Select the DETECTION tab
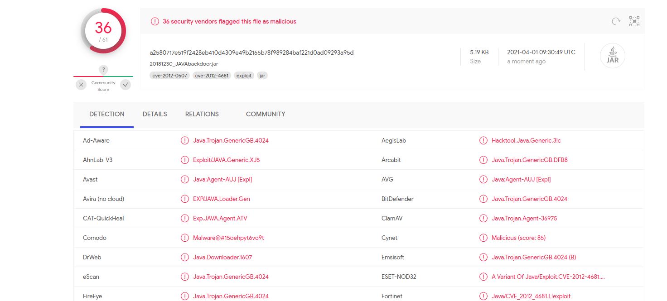The height and width of the screenshot is (301, 667). tap(107, 114)
